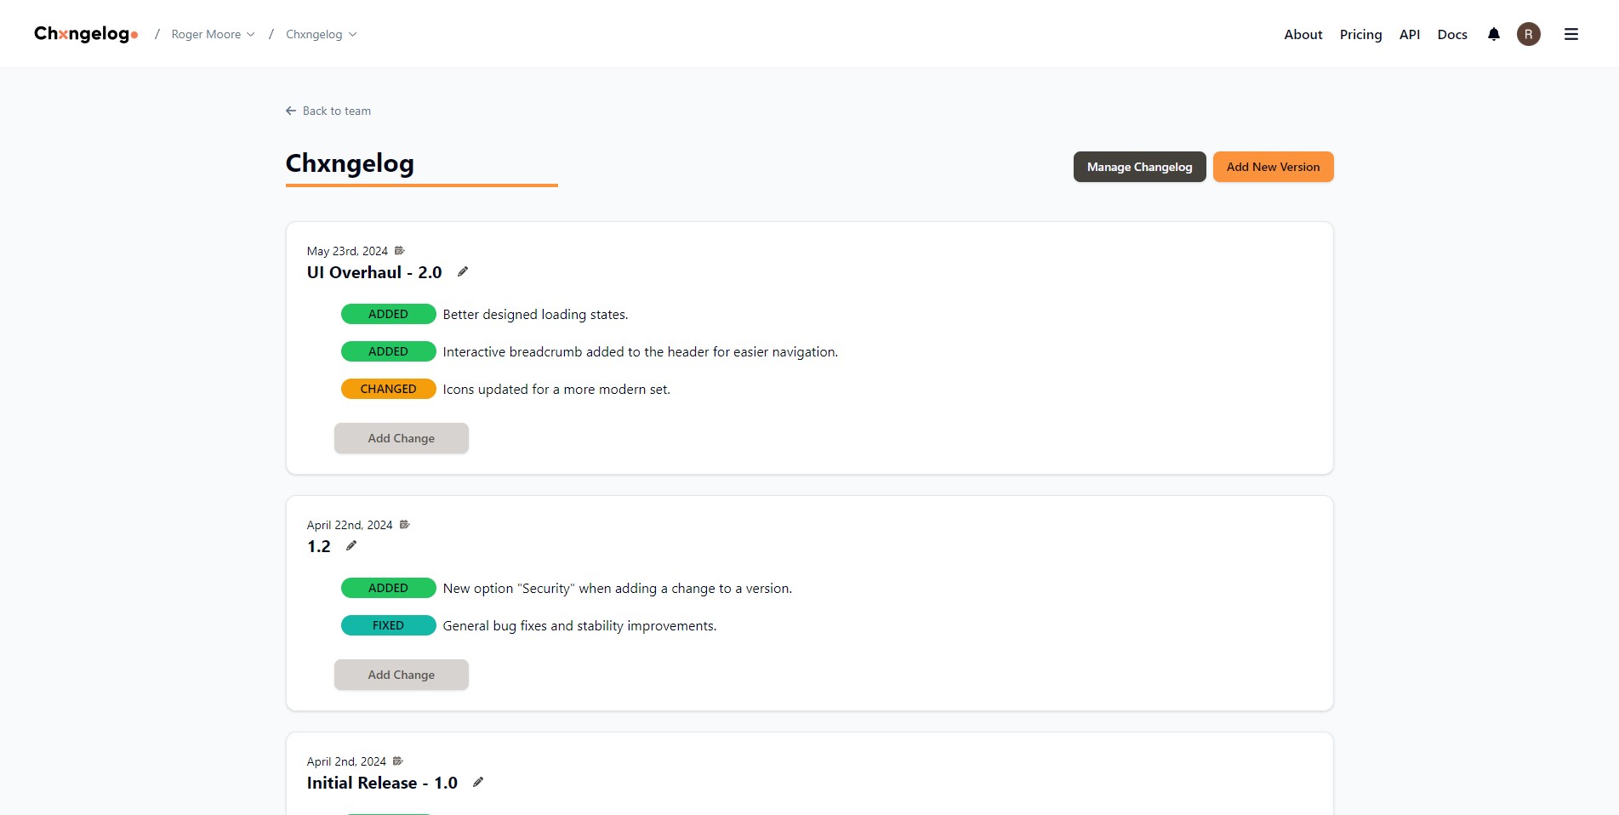Click the Chxngelog logo in the header
The height and width of the screenshot is (815, 1619).
tap(83, 33)
